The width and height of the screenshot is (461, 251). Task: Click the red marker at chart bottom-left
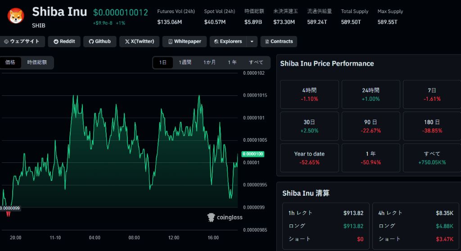pyautogui.click(x=8, y=214)
